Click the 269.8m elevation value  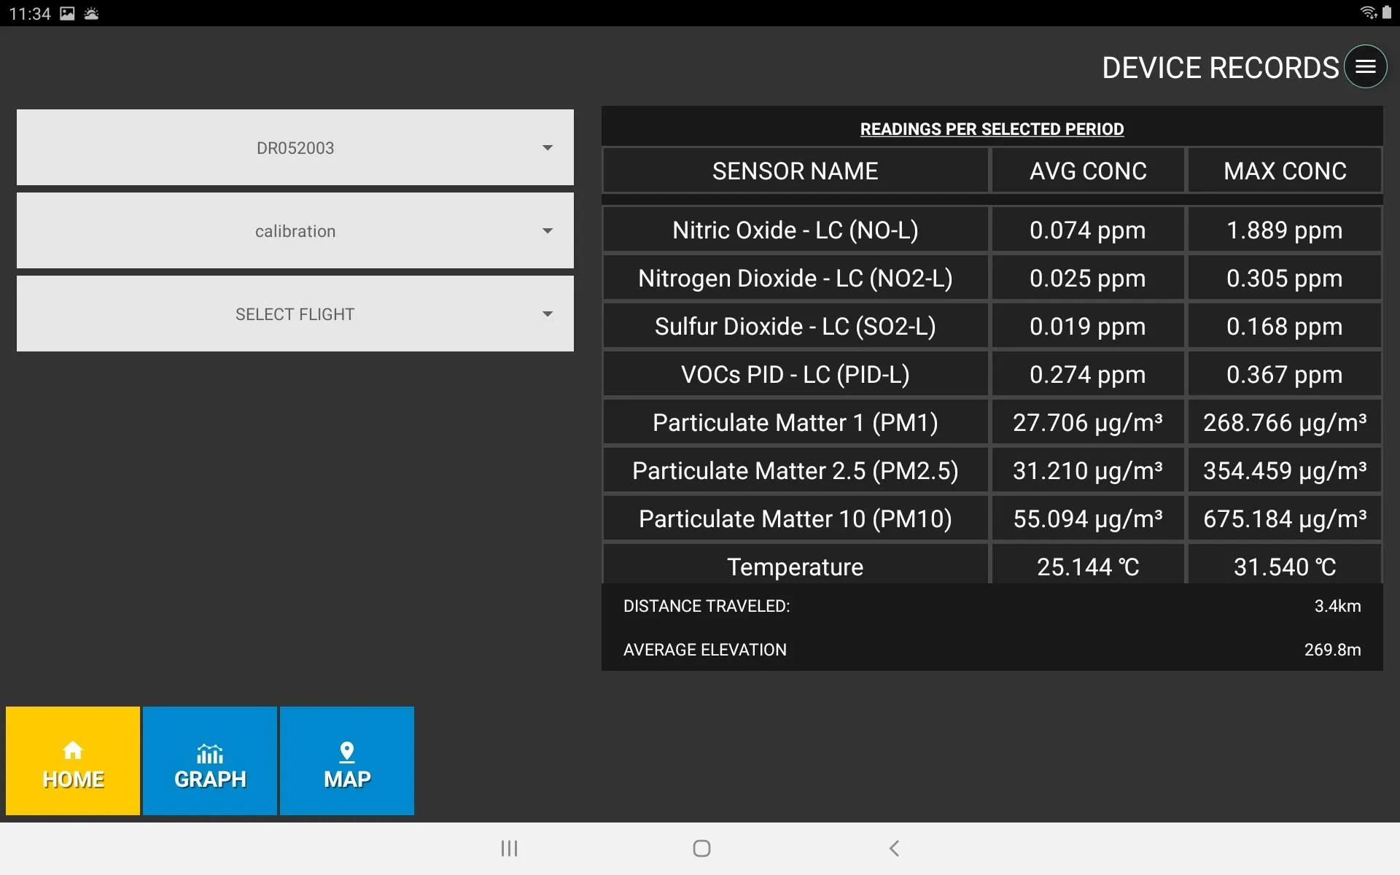tap(1332, 650)
